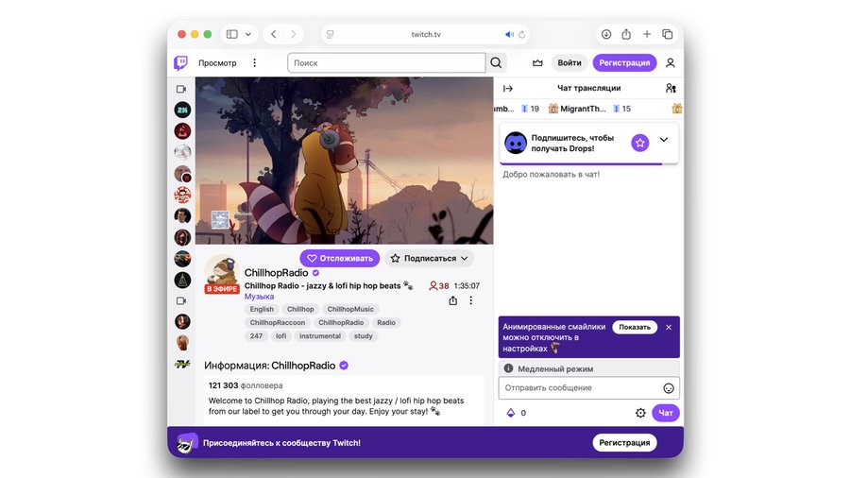850x478 pixels.
Task: Click Отслеживать follow button
Action: coord(340,259)
